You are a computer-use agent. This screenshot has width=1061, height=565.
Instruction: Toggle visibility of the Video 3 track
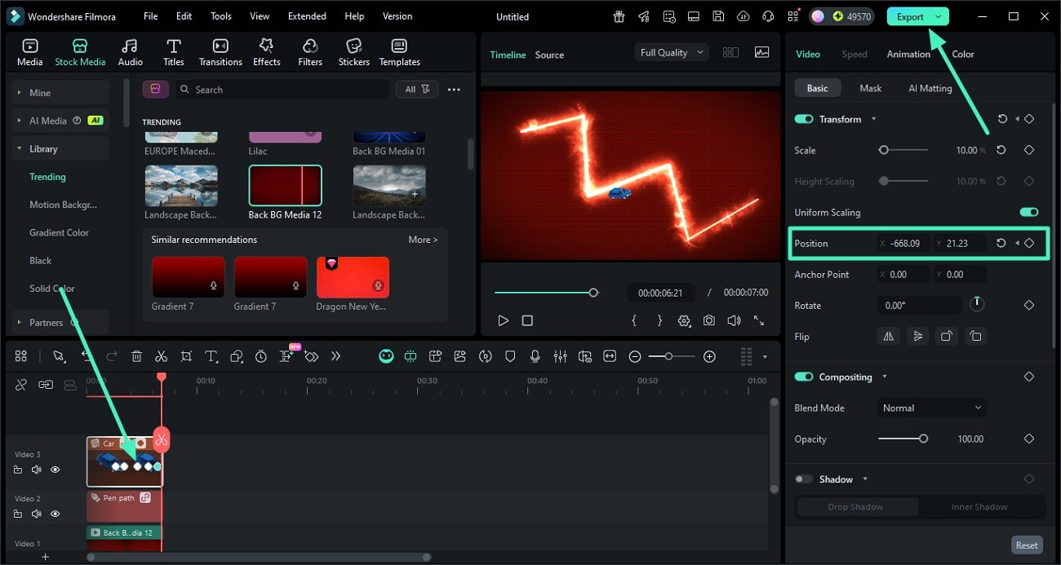55,470
